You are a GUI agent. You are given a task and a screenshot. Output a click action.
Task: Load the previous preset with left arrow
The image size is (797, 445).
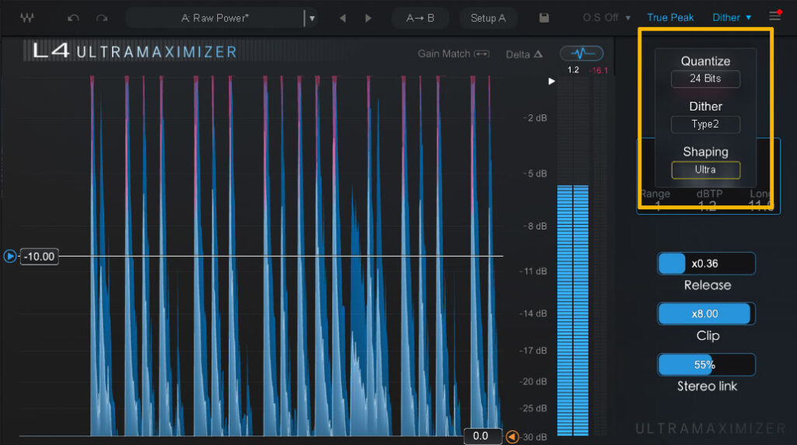coord(342,17)
